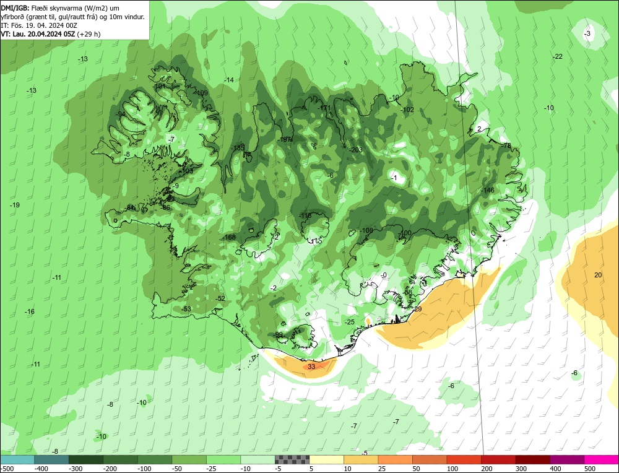This screenshot has height=473, width=619.
Task: Click the palest green swatch between -10 and -5
Action: coord(258,459)
